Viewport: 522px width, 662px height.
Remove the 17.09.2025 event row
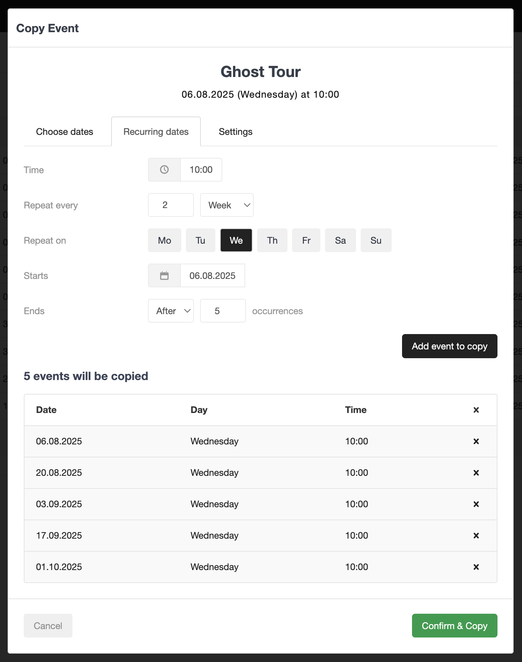476,536
